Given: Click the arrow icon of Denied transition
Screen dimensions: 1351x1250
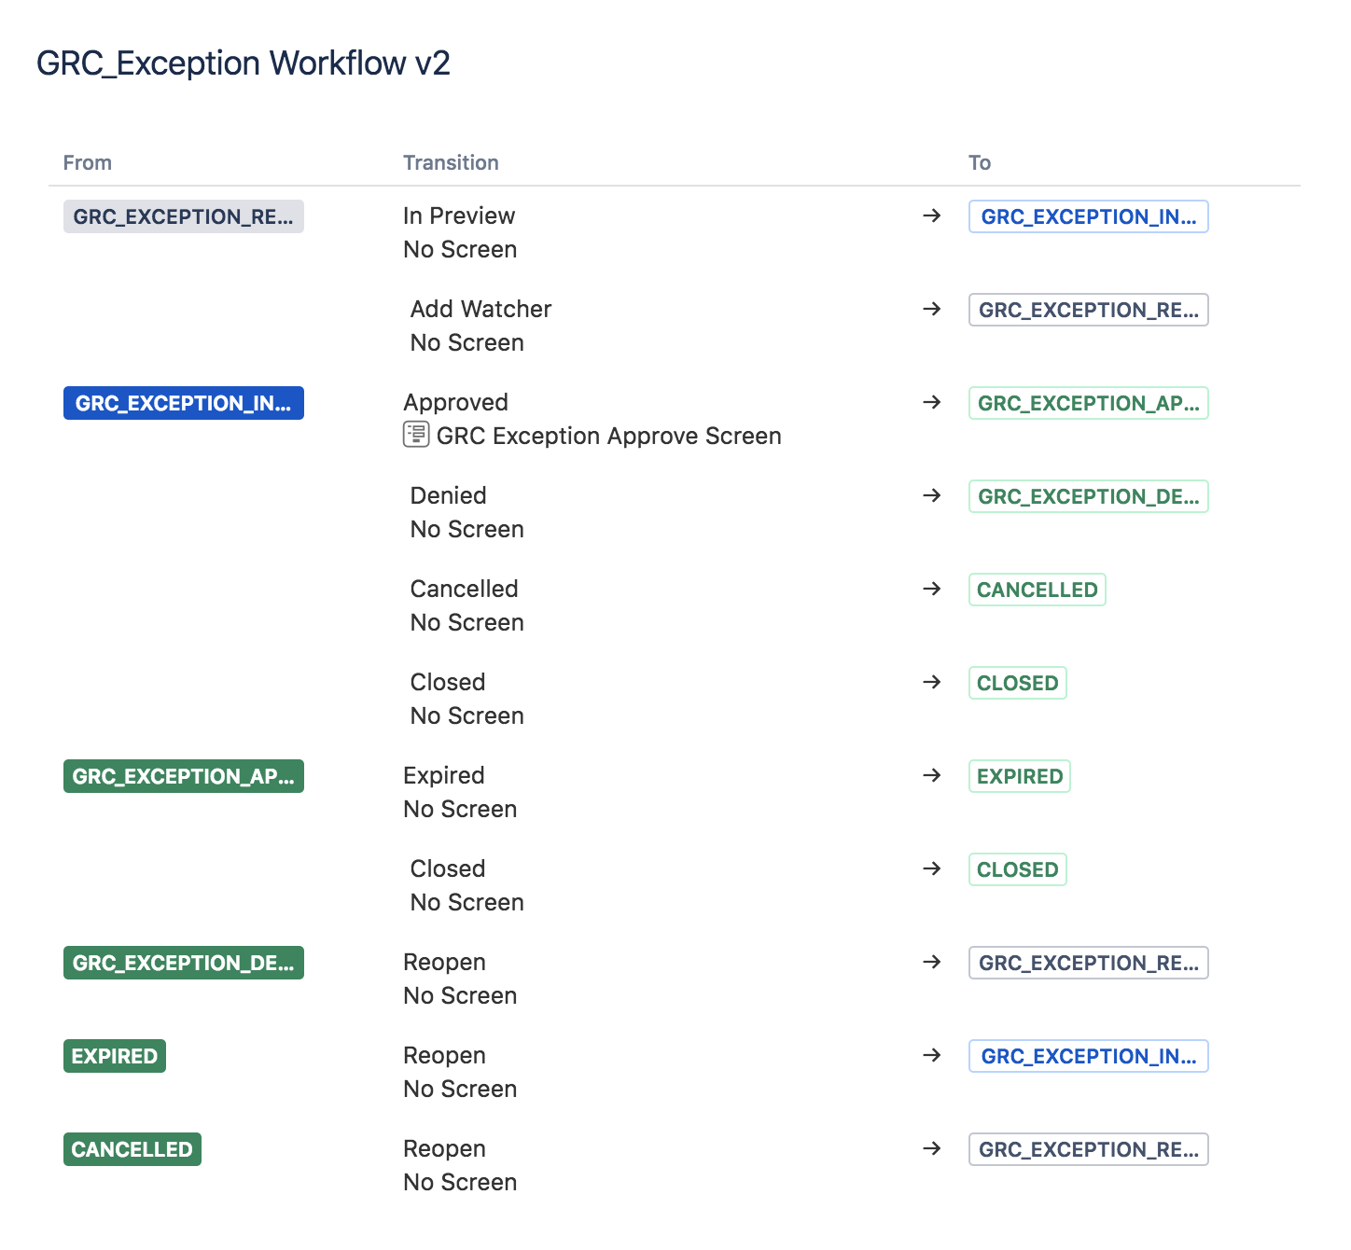Looking at the screenshot, I should pos(931,495).
